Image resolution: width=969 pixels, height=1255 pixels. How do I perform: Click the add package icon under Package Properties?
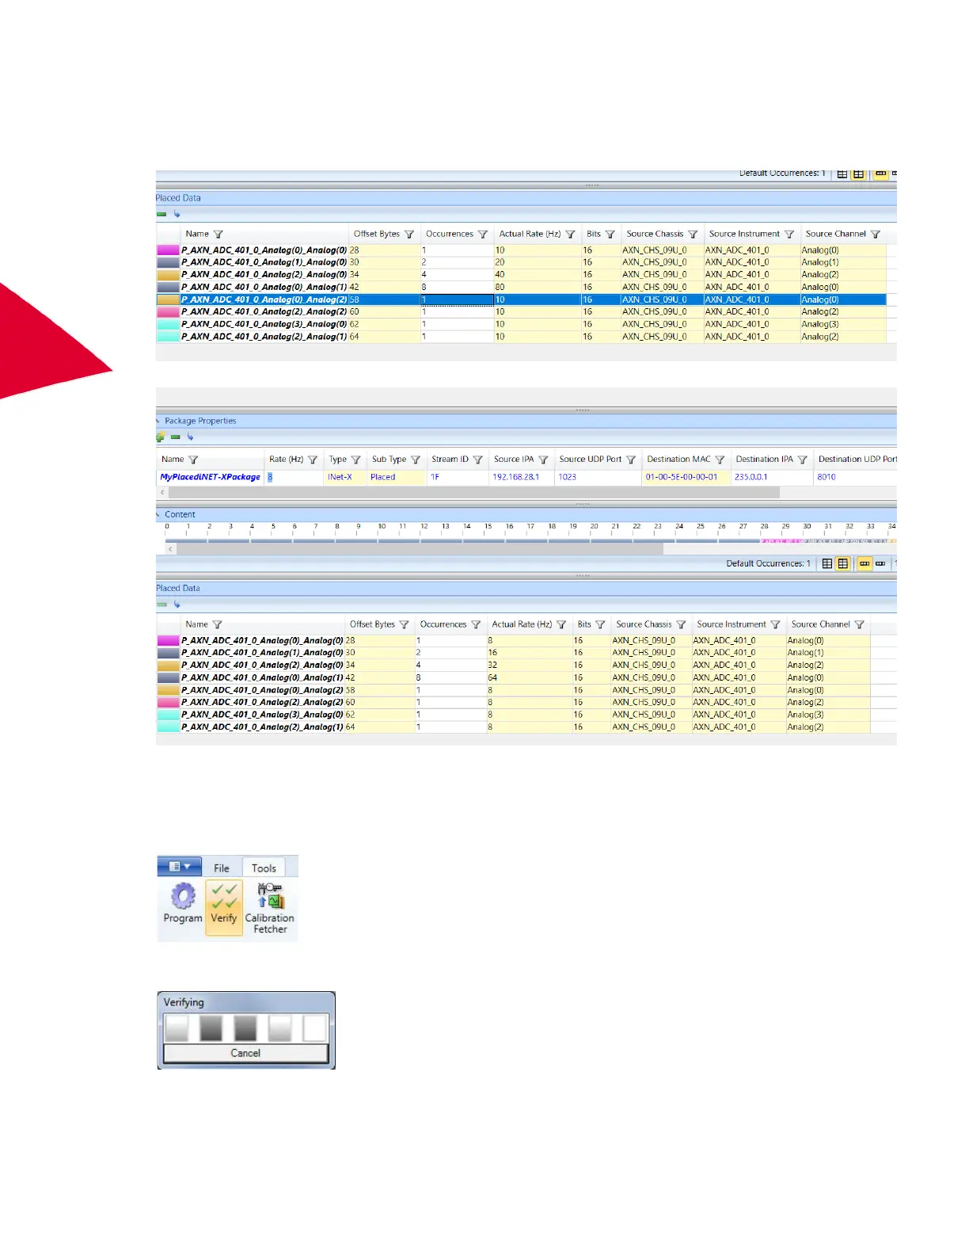click(161, 437)
